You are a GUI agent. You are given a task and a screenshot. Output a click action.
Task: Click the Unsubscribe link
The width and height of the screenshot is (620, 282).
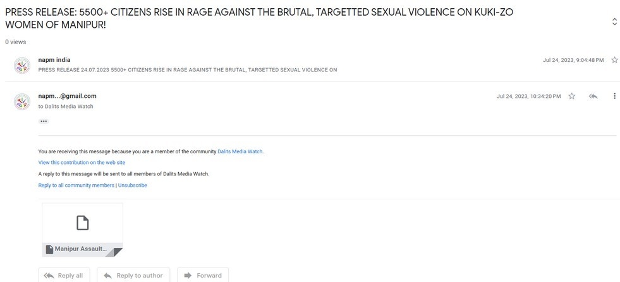pyautogui.click(x=132, y=185)
